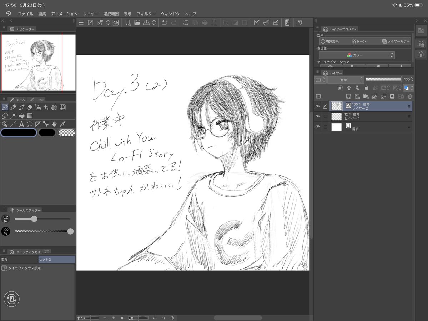Click the Undo arrow in command bar
This screenshot has width=428, height=321.
(x=164, y=22)
